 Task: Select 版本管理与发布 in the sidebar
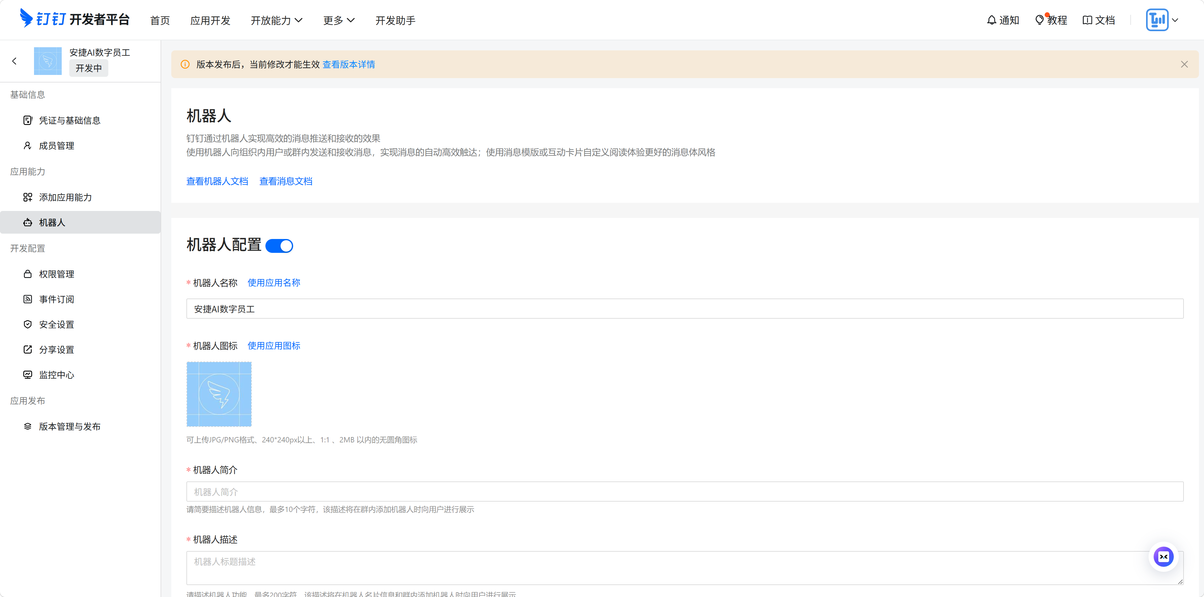pos(80,426)
